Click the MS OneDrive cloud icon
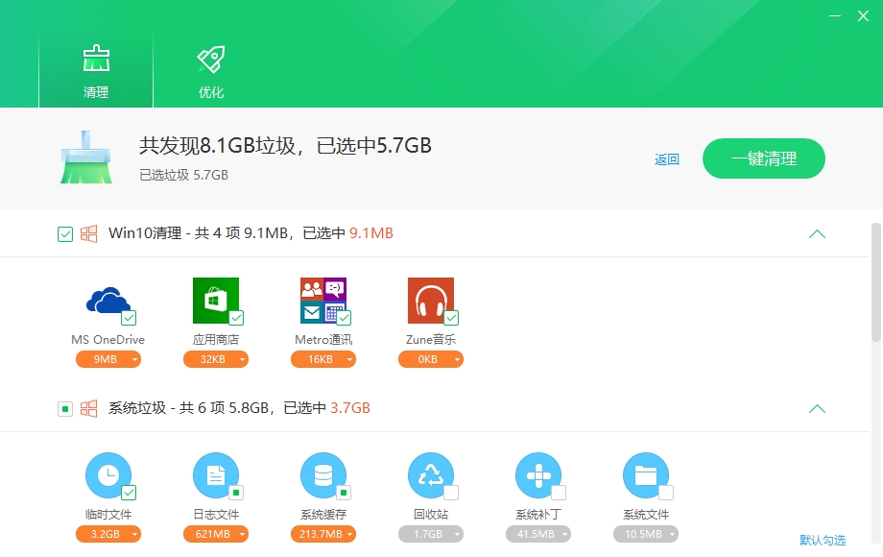883x557 pixels. 107,301
